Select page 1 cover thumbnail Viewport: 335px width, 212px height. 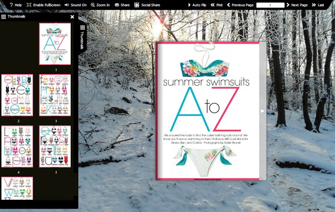pyautogui.click(x=55, y=44)
